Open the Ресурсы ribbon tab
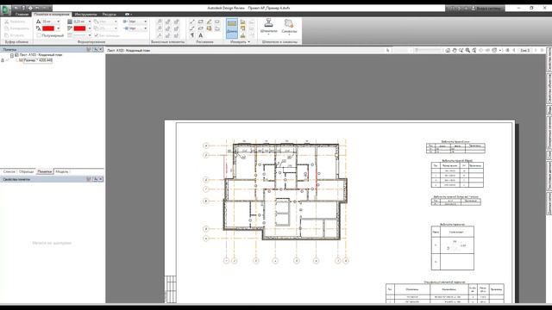Image resolution: width=552 pixels, height=310 pixels. pos(110,15)
